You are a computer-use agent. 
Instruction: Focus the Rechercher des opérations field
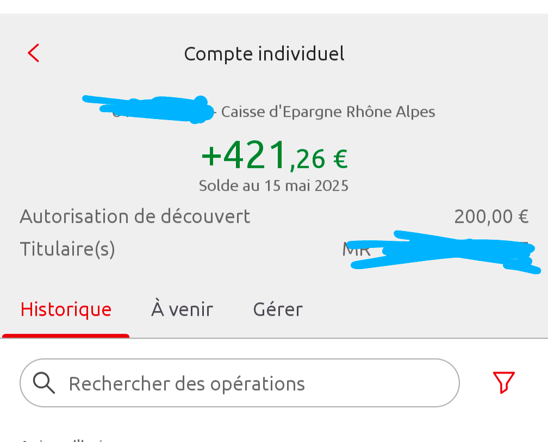[x=240, y=383]
